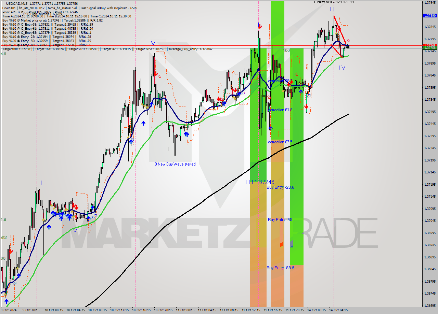Screen dimensions: 438x314
Task: Click the 1.37245 price axis label
Action: coord(430,172)
